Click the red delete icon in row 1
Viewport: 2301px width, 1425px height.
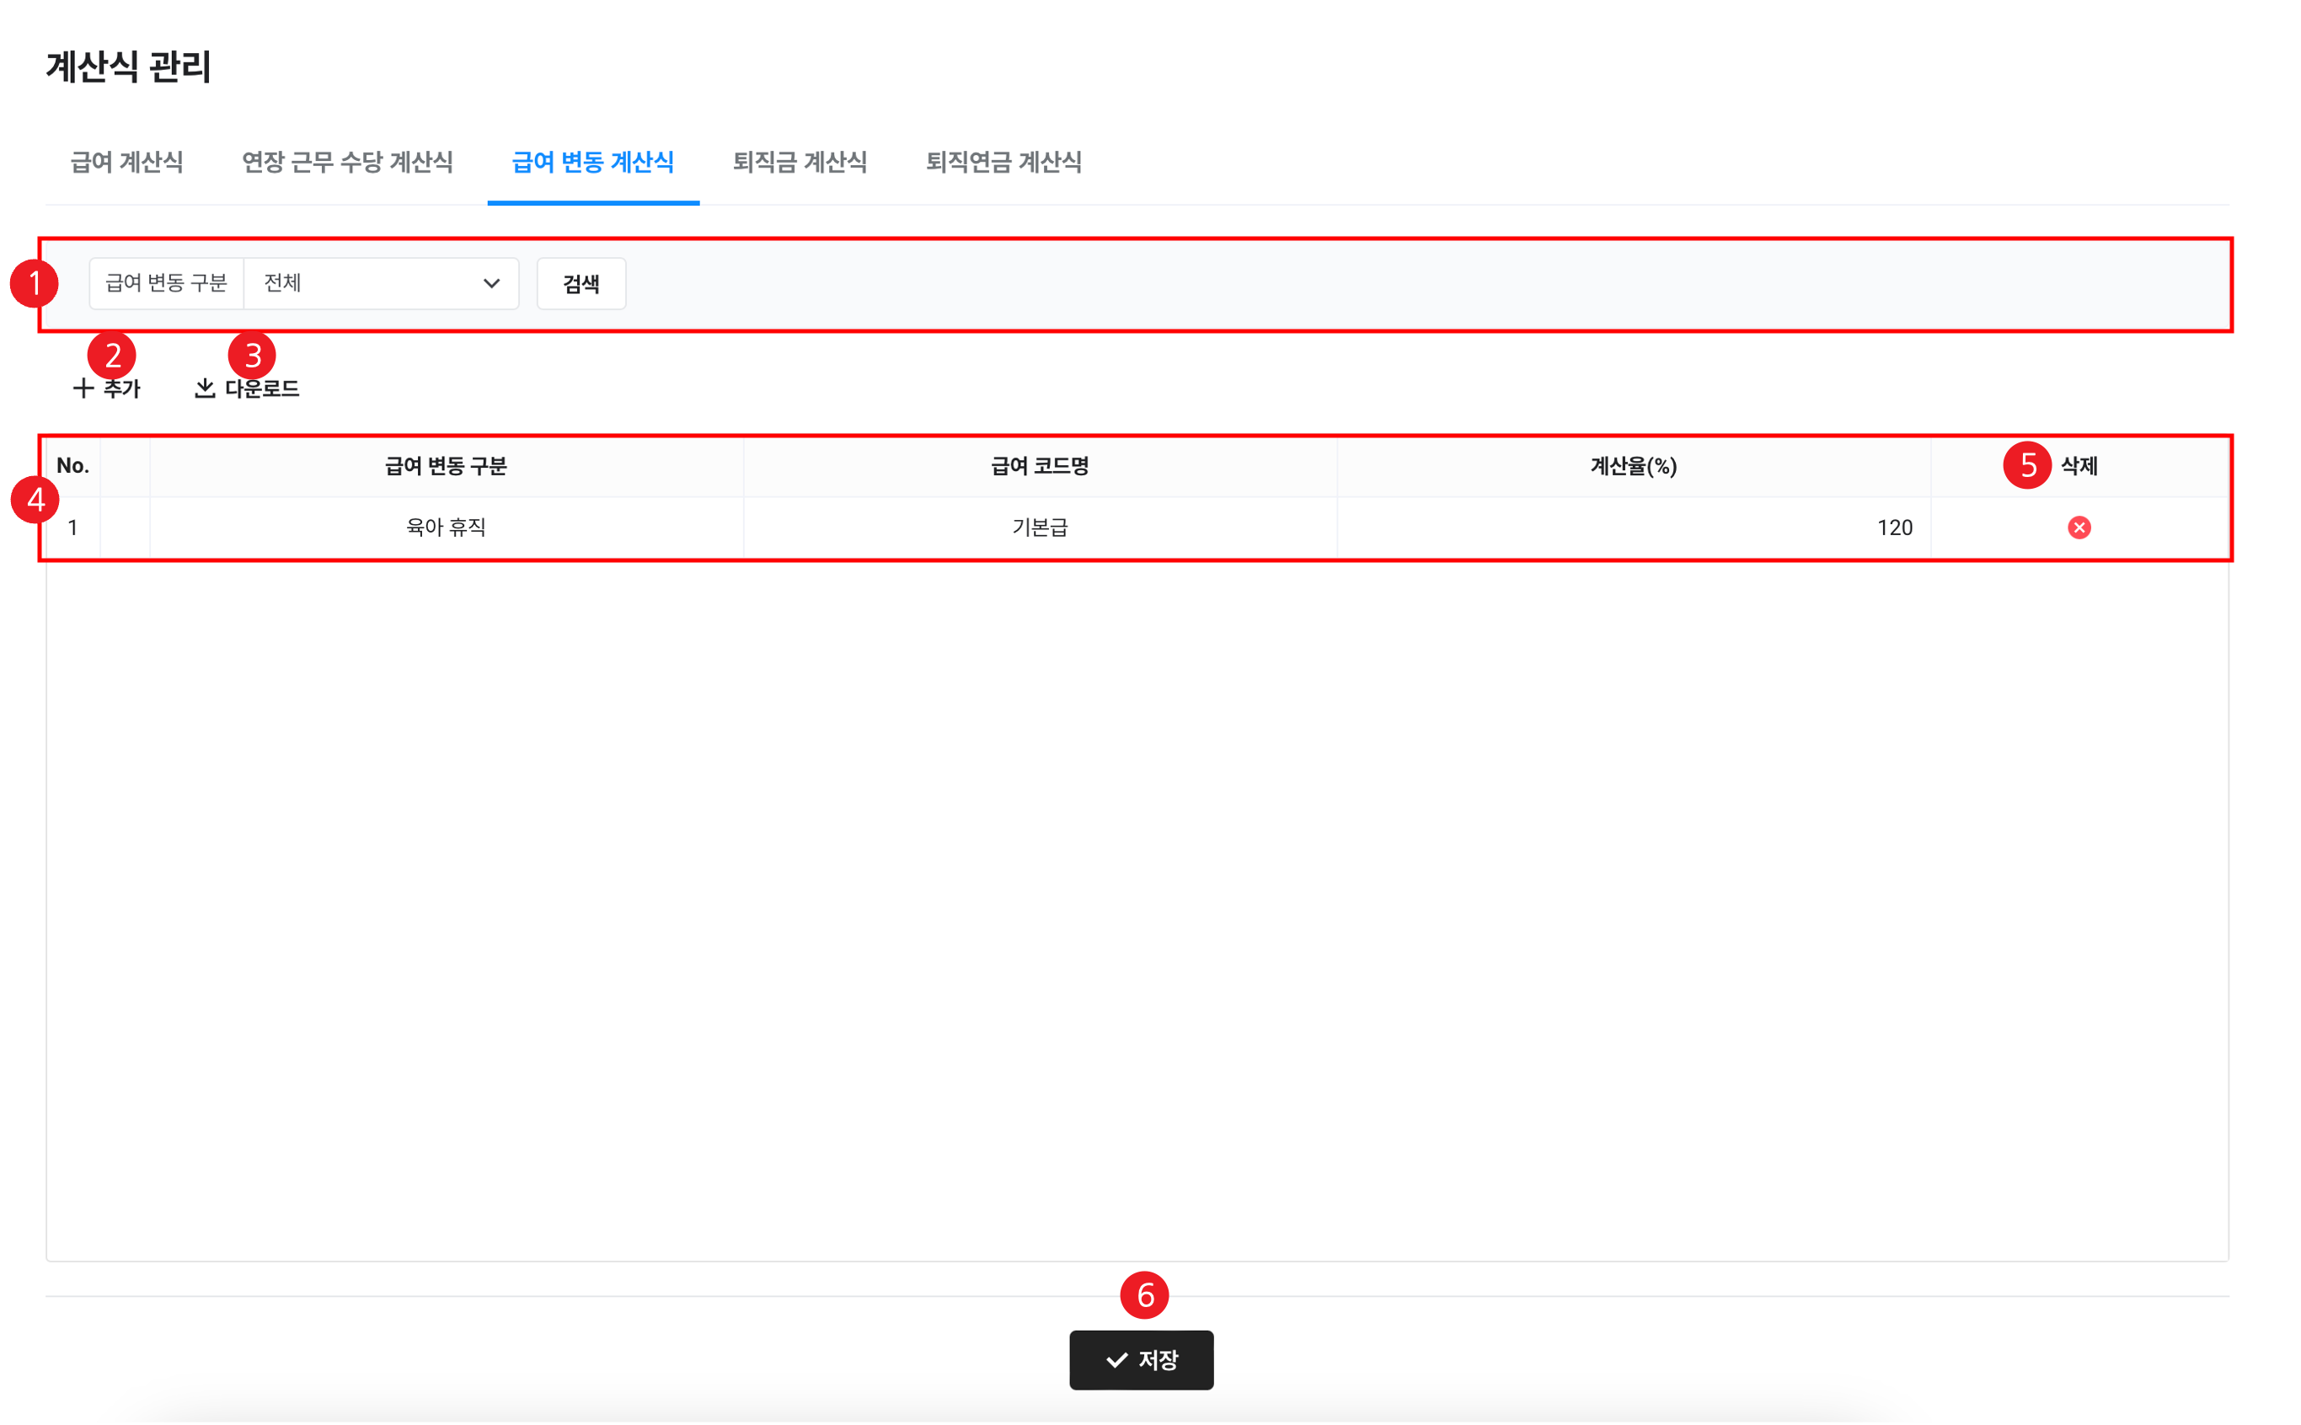tap(2079, 528)
